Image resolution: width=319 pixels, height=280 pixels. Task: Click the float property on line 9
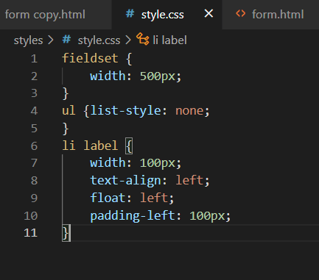[108, 198]
